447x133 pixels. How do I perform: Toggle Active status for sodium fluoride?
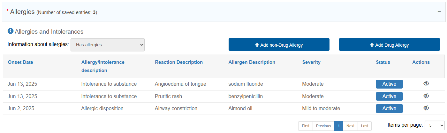click(389, 84)
